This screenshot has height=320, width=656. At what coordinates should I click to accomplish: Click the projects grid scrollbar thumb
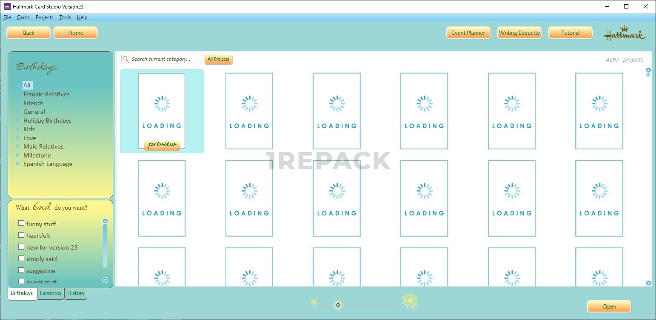point(648,75)
